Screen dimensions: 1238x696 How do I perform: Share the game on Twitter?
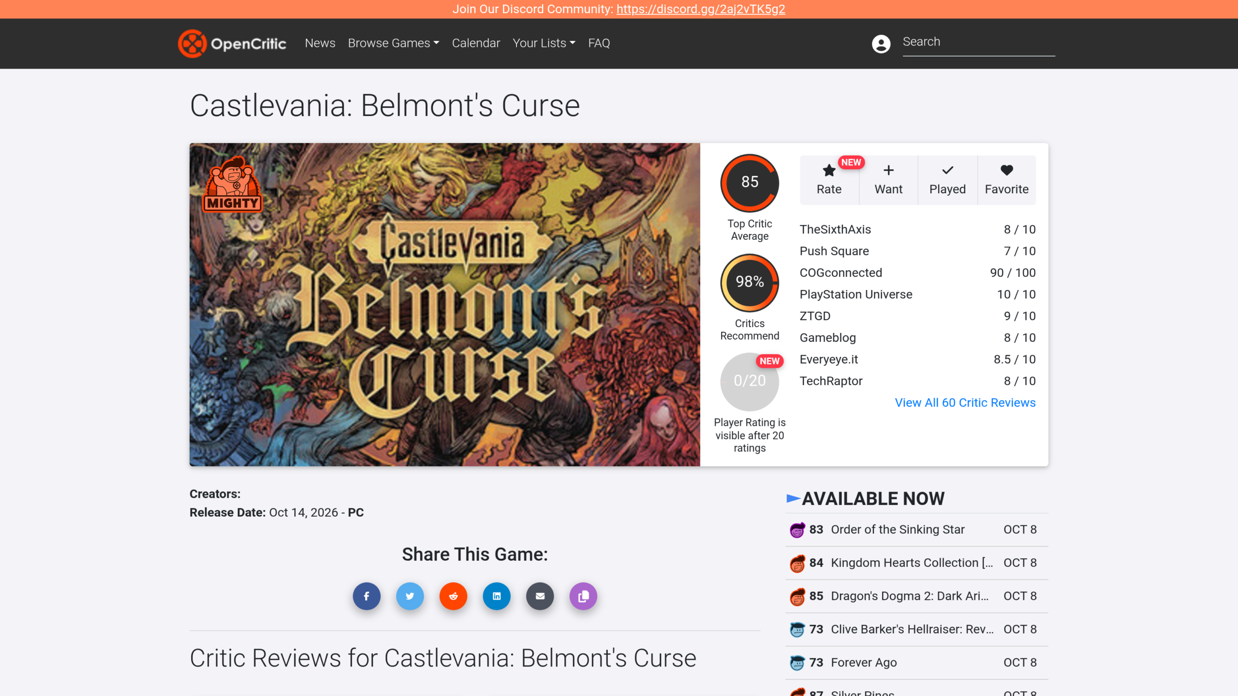[x=410, y=596]
